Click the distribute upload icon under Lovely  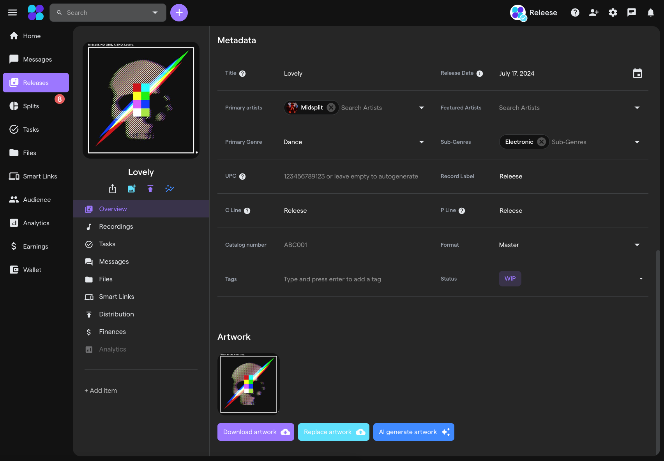point(150,189)
